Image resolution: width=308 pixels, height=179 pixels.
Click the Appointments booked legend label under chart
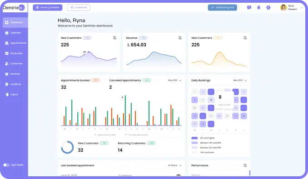[106, 135]
